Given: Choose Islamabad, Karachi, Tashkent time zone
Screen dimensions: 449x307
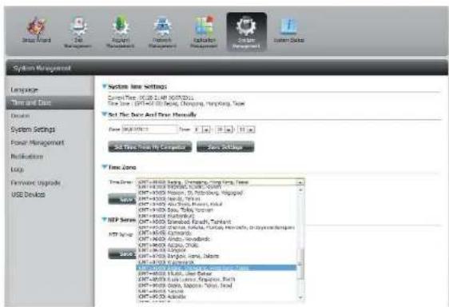Looking at the screenshot, I should pos(217,221).
